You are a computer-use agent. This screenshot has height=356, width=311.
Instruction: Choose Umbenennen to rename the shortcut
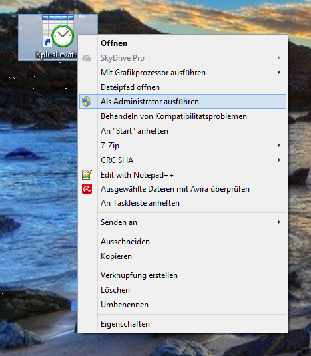[183, 305]
